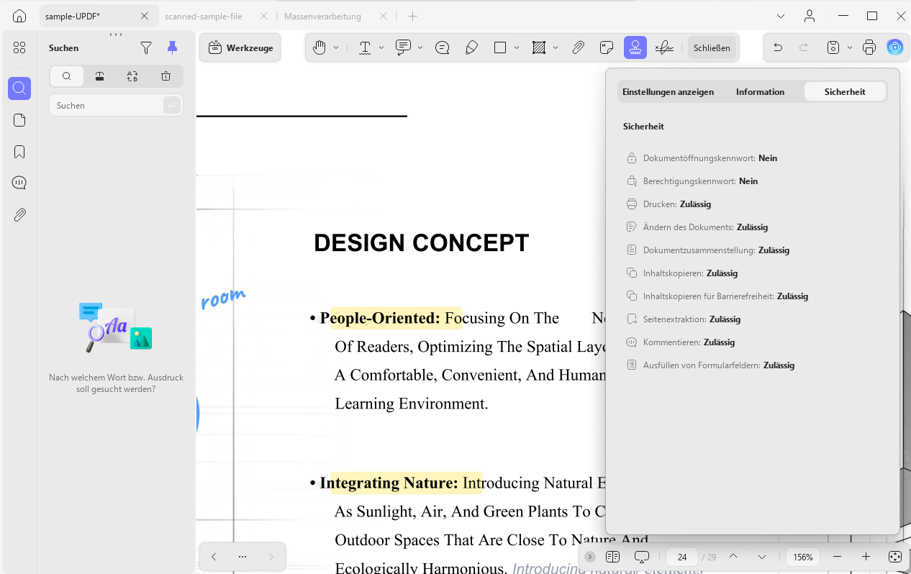
Task: Toggle the active stamp tool
Action: pos(635,47)
